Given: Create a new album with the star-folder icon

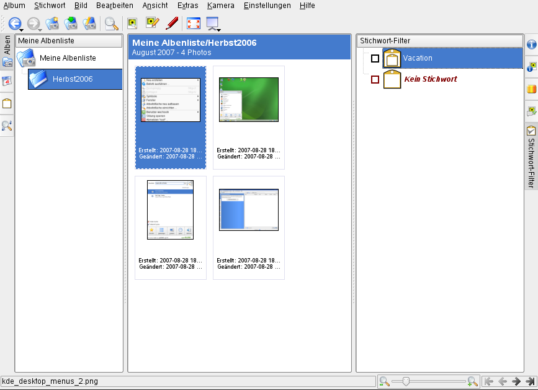Looking at the screenshot, I should [52, 24].
